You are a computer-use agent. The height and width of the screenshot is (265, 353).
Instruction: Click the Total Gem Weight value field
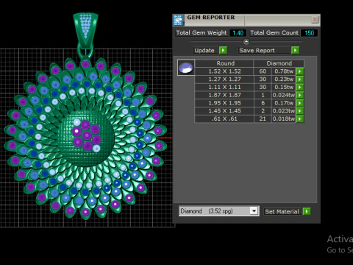point(238,33)
